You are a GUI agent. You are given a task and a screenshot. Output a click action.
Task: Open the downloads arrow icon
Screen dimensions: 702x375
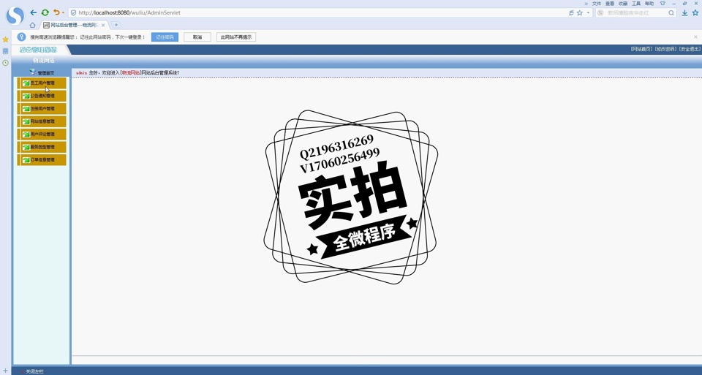(684, 12)
